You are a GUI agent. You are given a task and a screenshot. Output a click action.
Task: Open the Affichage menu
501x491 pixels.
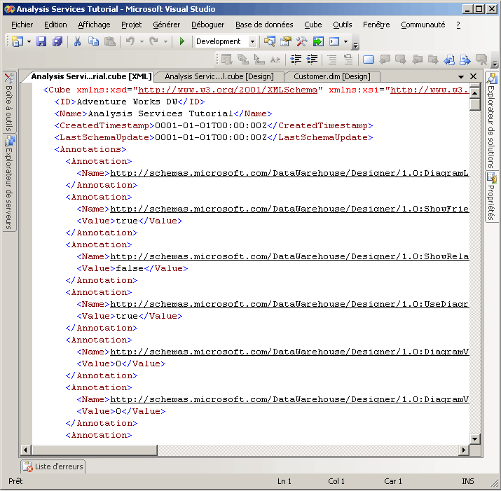click(x=95, y=25)
